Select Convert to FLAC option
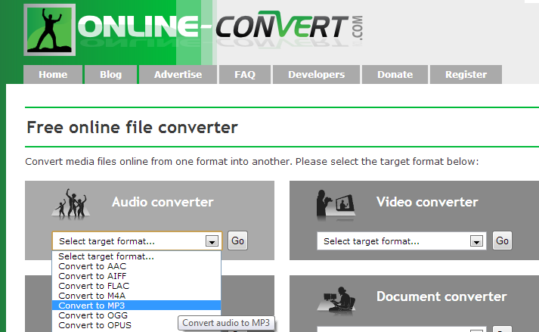 click(137, 286)
